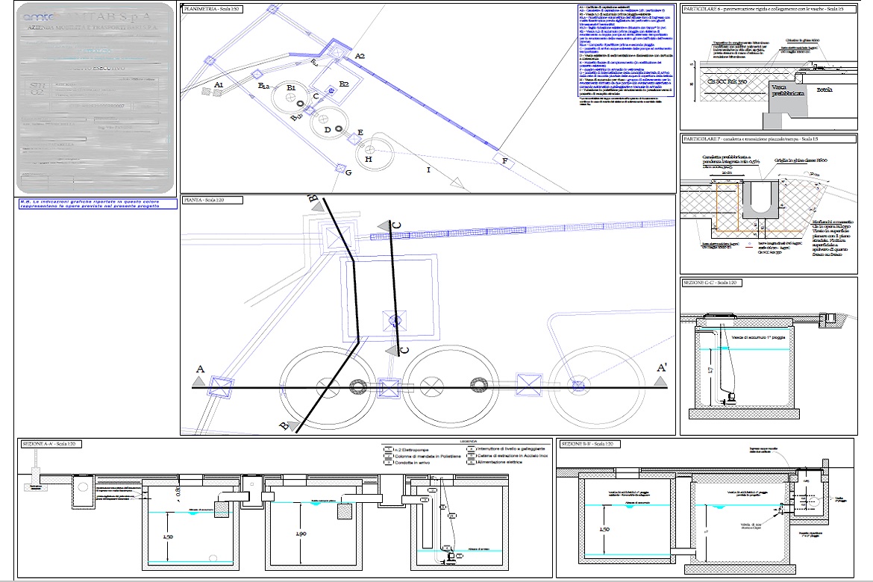Select the A2 manhole in the planimetria
This screenshot has width=873, height=582.
[337, 51]
